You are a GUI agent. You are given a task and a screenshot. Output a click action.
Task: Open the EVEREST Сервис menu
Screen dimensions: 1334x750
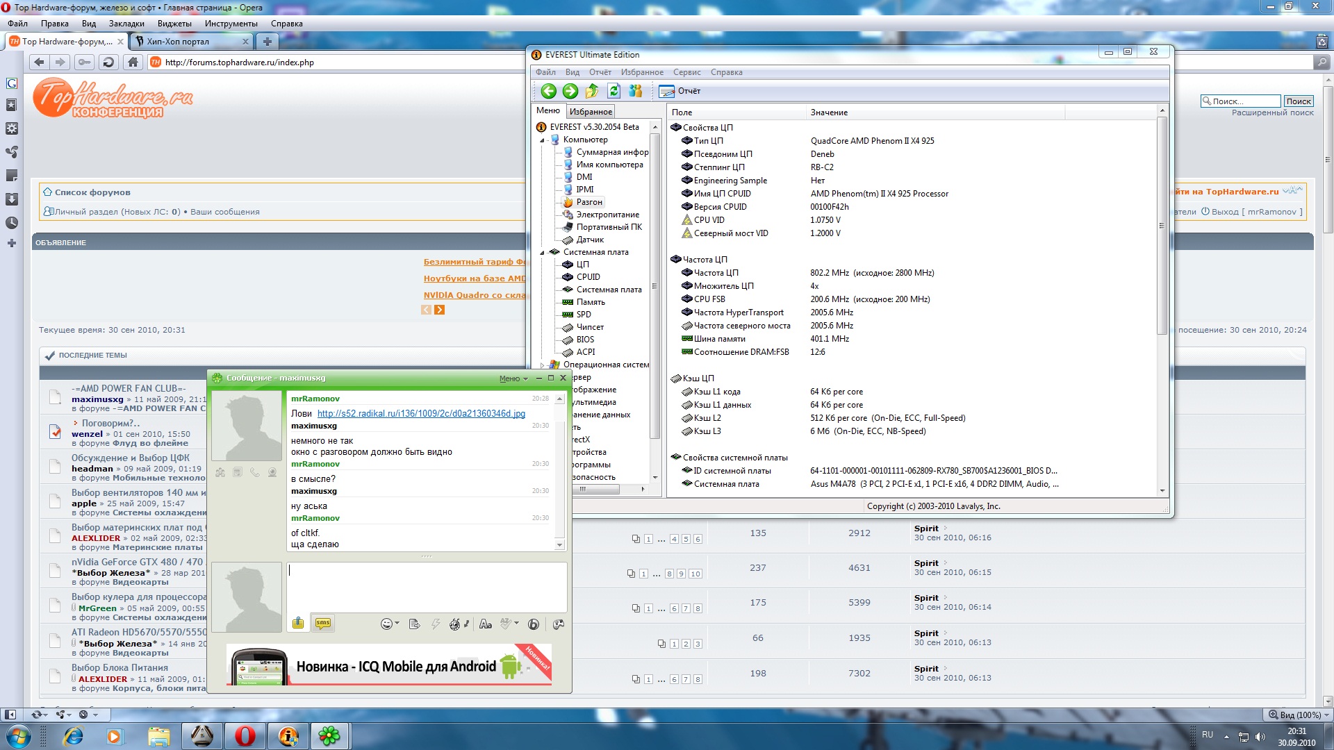point(686,72)
